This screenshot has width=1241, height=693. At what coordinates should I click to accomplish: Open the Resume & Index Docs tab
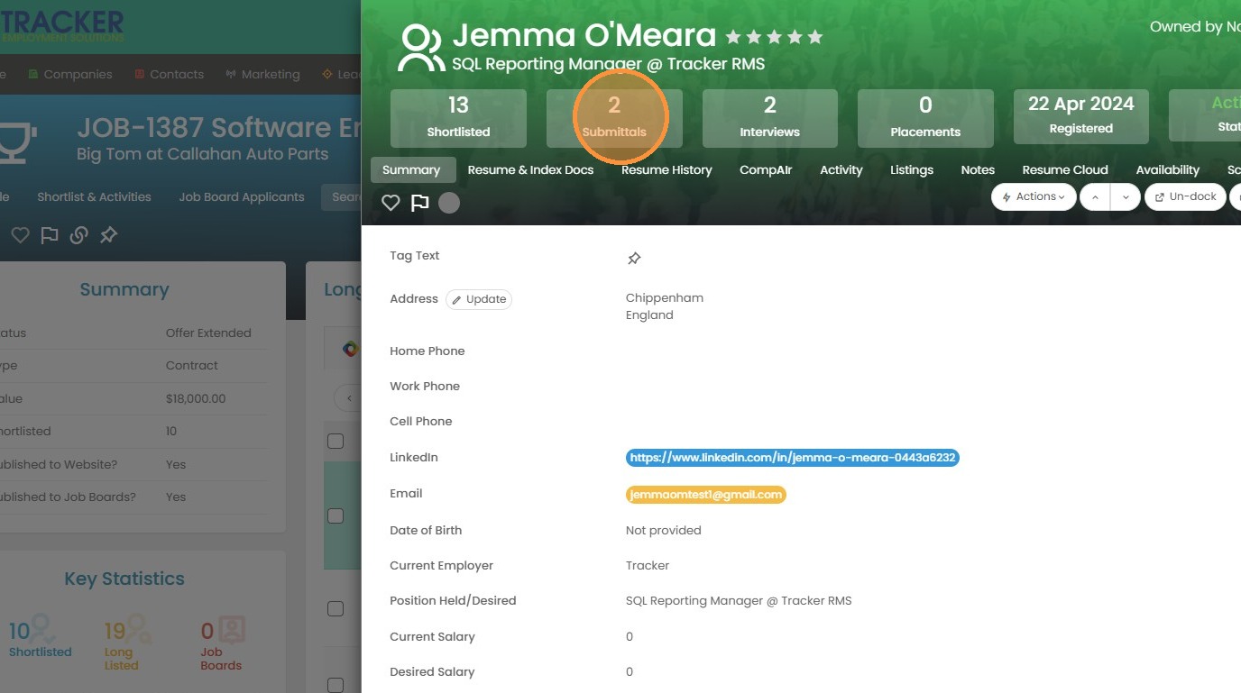530,169
